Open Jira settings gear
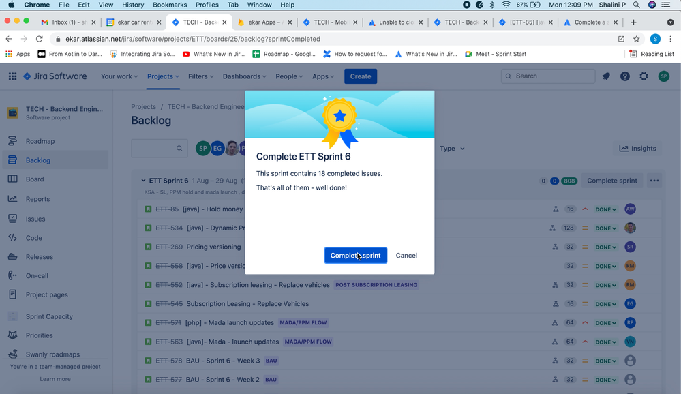 [x=644, y=76]
